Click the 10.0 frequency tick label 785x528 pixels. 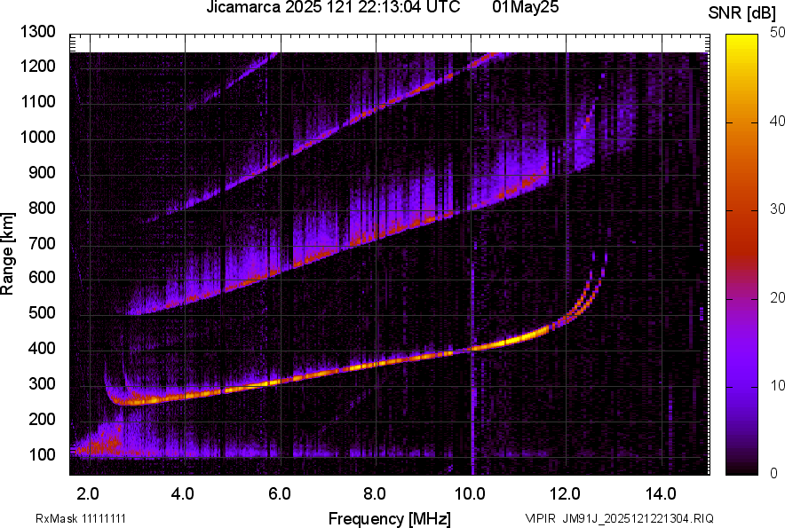(470, 494)
